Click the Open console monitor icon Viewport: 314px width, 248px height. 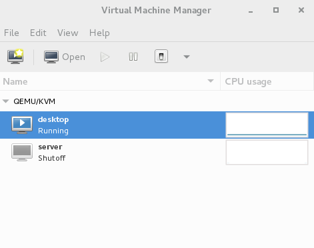click(x=51, y=57)
